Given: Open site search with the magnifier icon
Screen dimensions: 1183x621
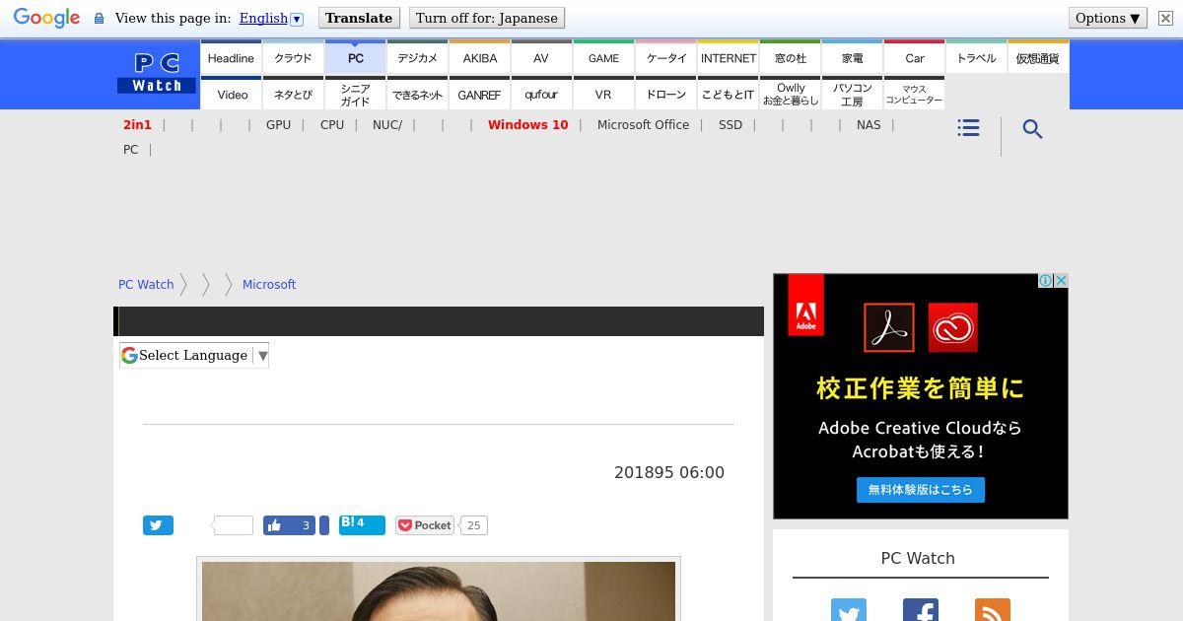Looking at the screenshot, I should 1032,129.
